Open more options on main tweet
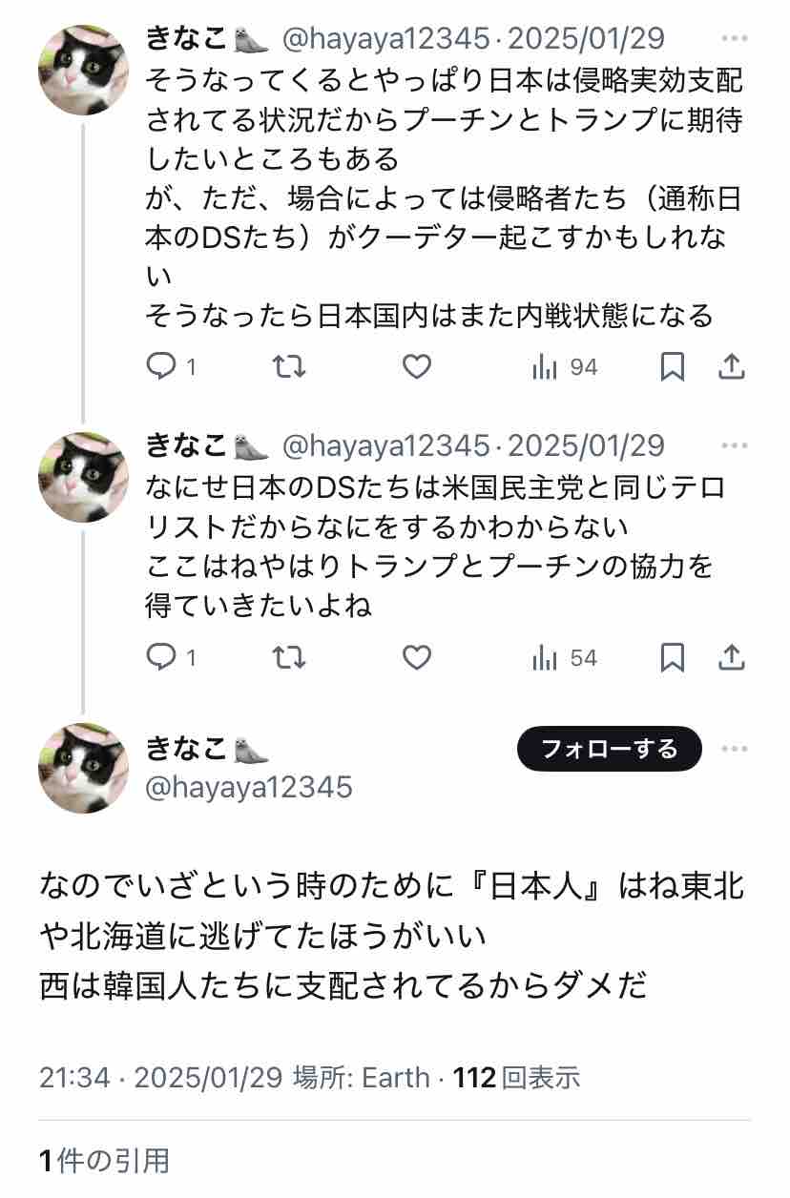The image size is (790, 1198). click(x=735, y=749)
